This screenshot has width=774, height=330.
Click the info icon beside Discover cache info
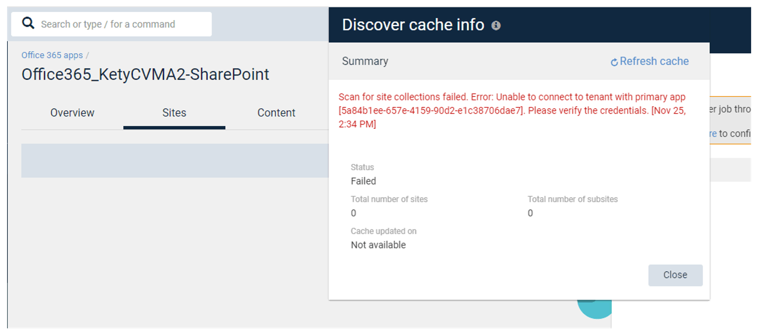tap(496, 25)
